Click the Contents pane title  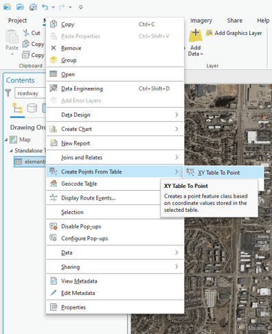(20, 80)
